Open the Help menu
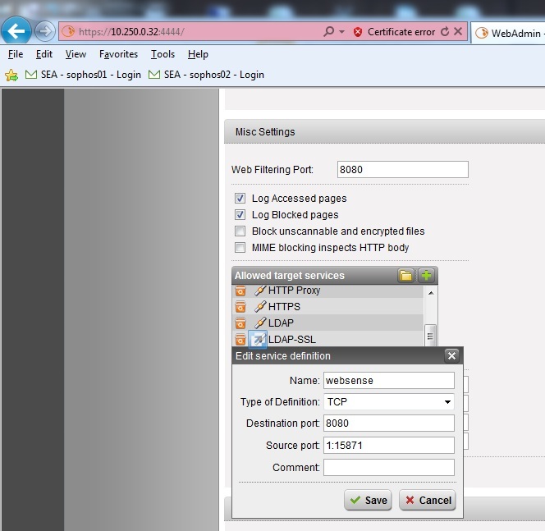The width and height of the screenshot is (545, 531). (198, 54)
